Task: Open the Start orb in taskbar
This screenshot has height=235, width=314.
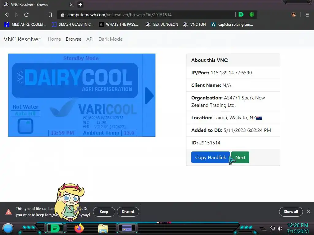Action: coord(8,229)
